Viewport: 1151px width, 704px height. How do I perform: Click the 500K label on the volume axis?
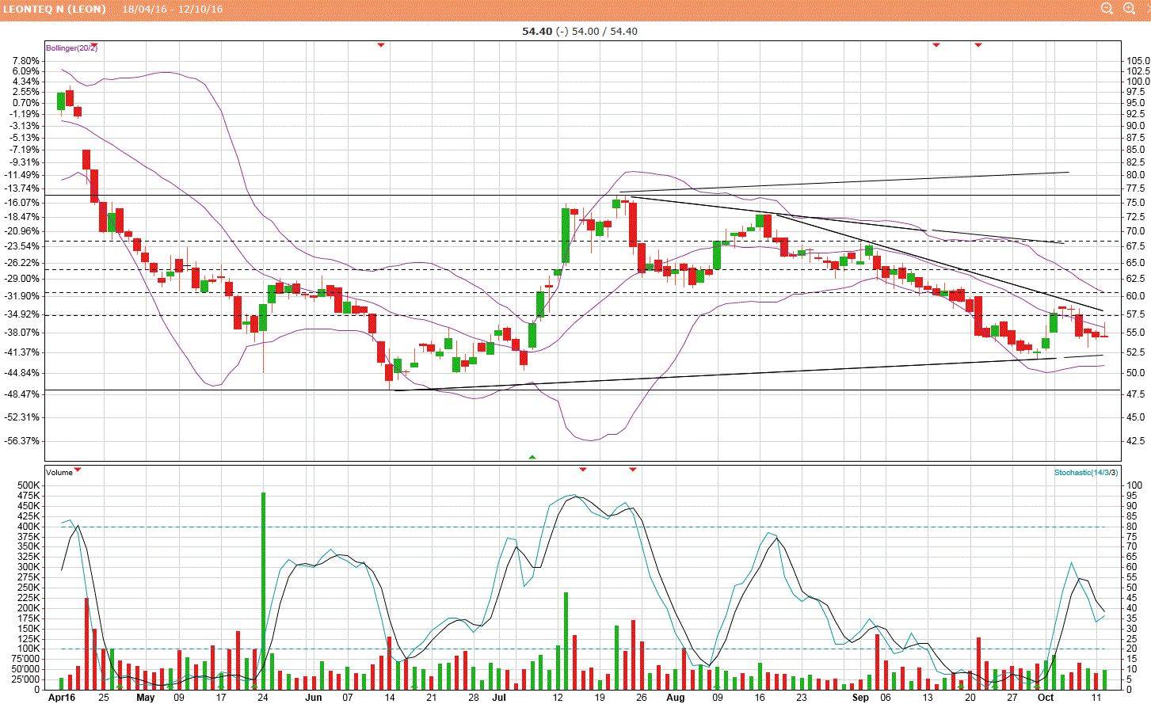tap(29, 485)
